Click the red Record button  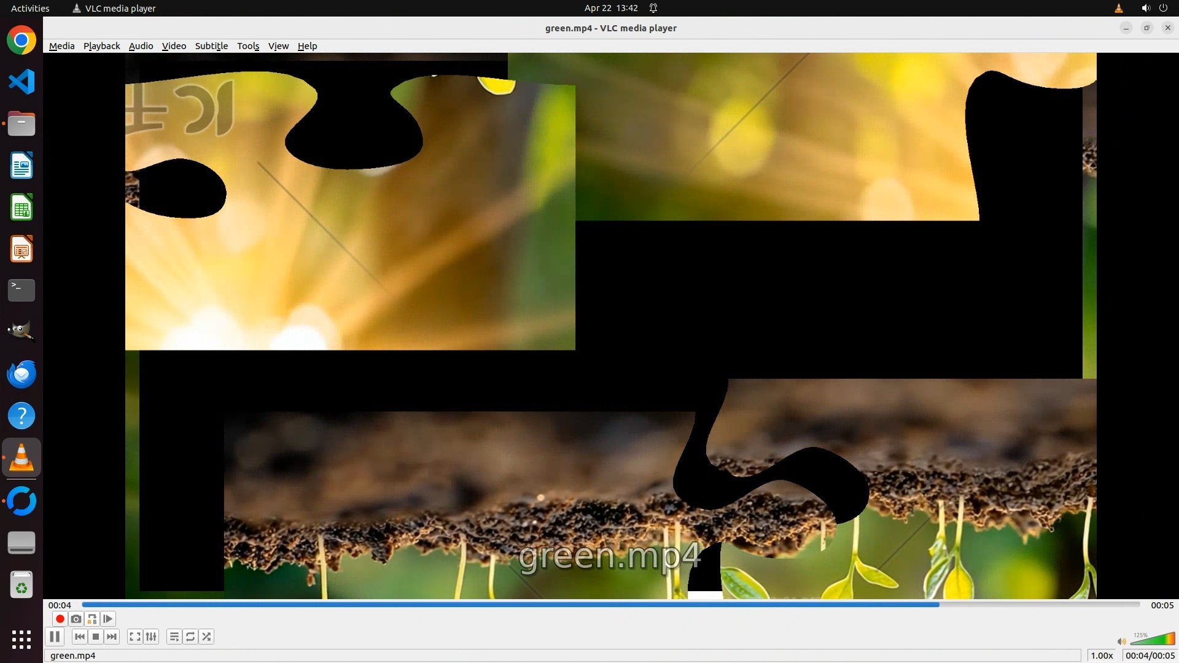[x=60, y=619]
